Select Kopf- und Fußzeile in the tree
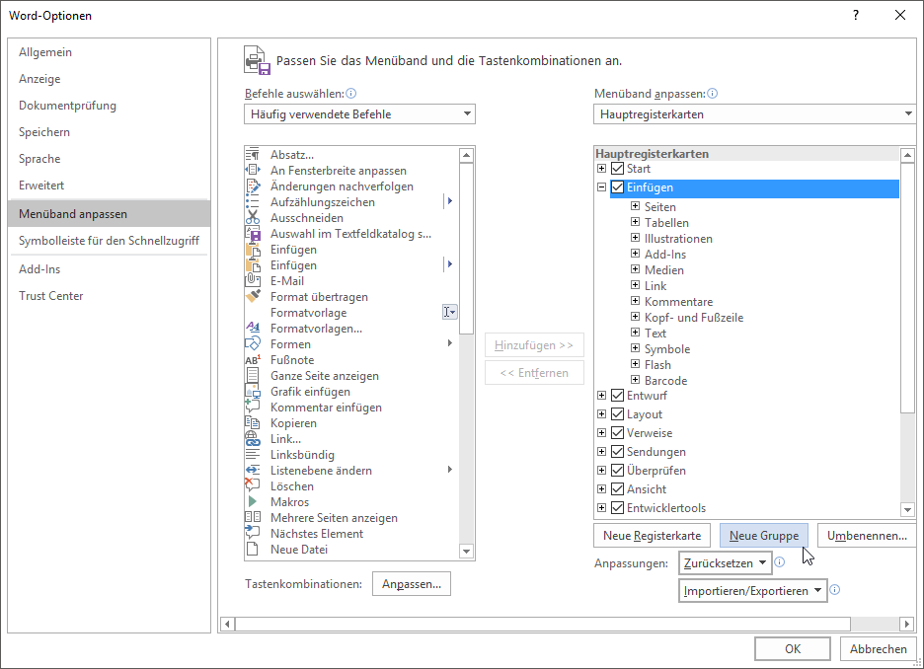Screen dimensions: 924x669 pyautogui.click(x=693, y=318)
